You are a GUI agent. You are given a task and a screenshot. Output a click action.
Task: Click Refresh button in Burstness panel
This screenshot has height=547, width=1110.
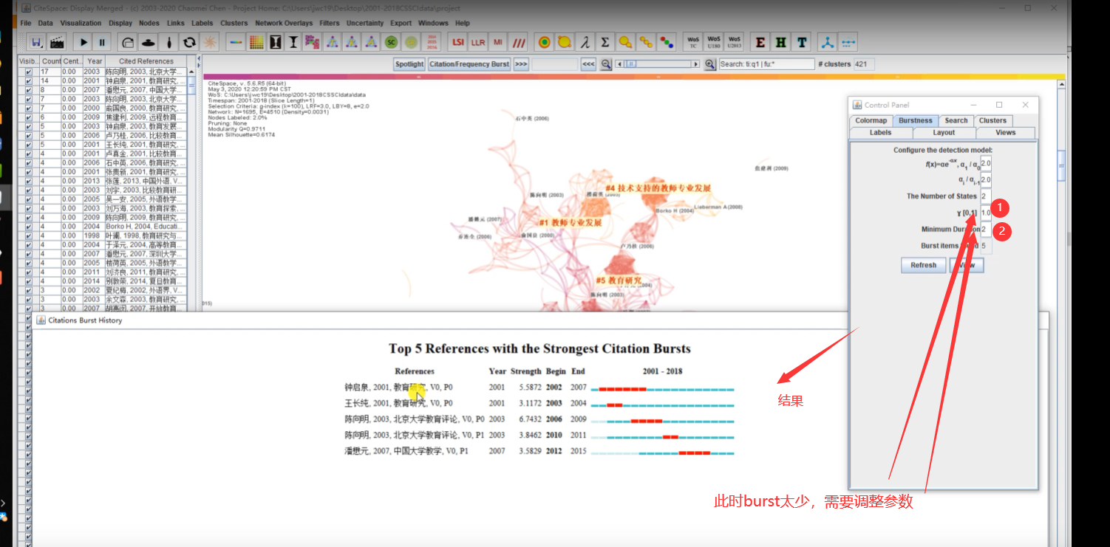click(923, 265)
